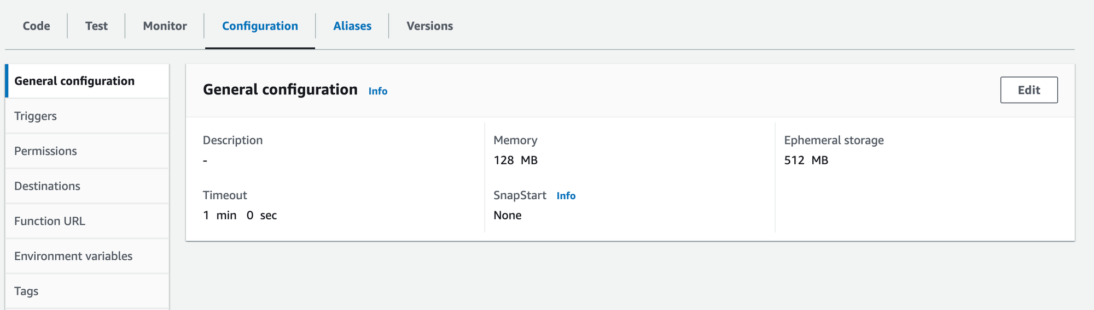Select Tags in the sidebar
Image resolution: width=1094 pixels, height=310 pixels.
tap(88, 291)
